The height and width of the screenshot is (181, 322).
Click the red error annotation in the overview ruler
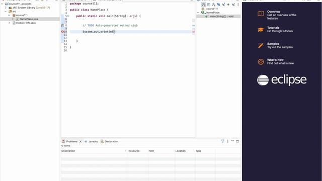tap(193, 32)
